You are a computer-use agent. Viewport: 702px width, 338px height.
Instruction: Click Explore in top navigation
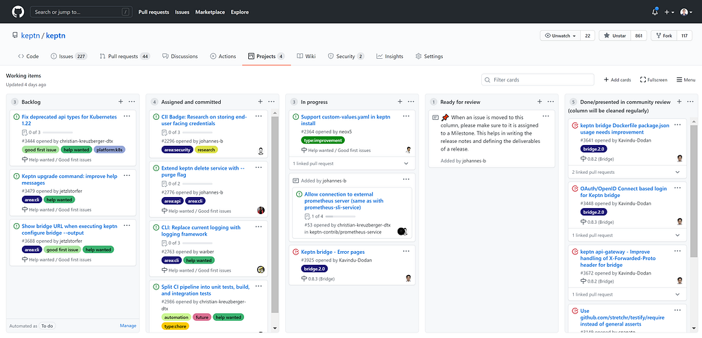tap(239, 12)
